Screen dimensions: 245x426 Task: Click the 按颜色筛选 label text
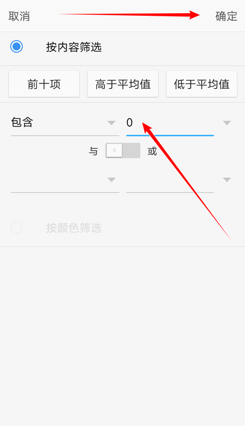[x=74, y=228]
